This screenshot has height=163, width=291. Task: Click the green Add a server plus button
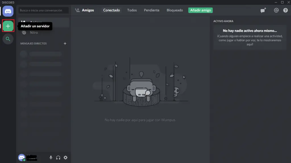8,26
